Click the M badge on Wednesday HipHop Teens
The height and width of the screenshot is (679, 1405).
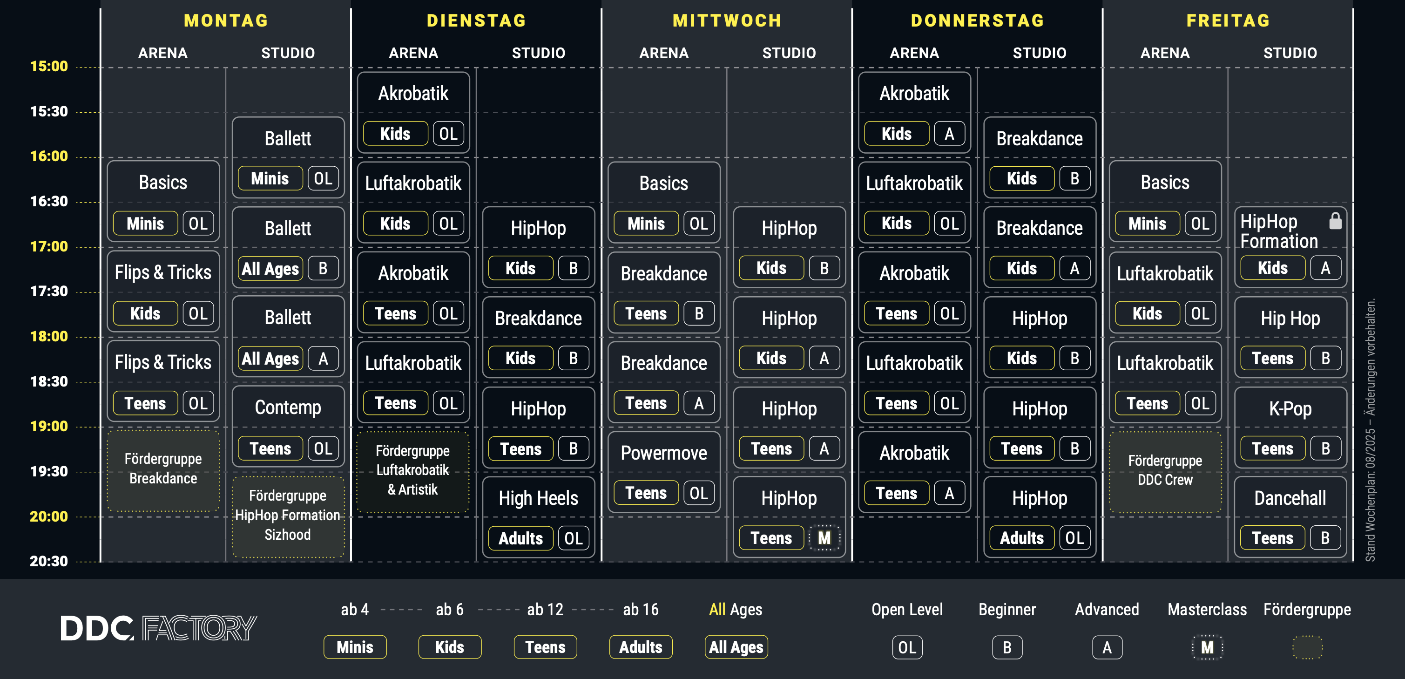click(824, 538)
